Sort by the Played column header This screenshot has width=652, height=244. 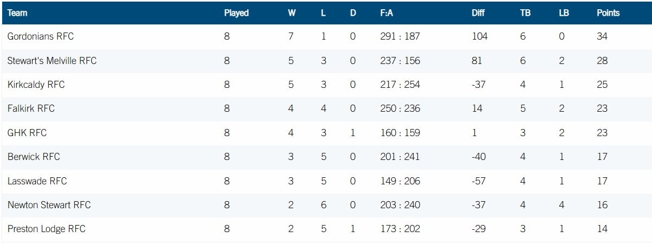[x=236, y=13]
